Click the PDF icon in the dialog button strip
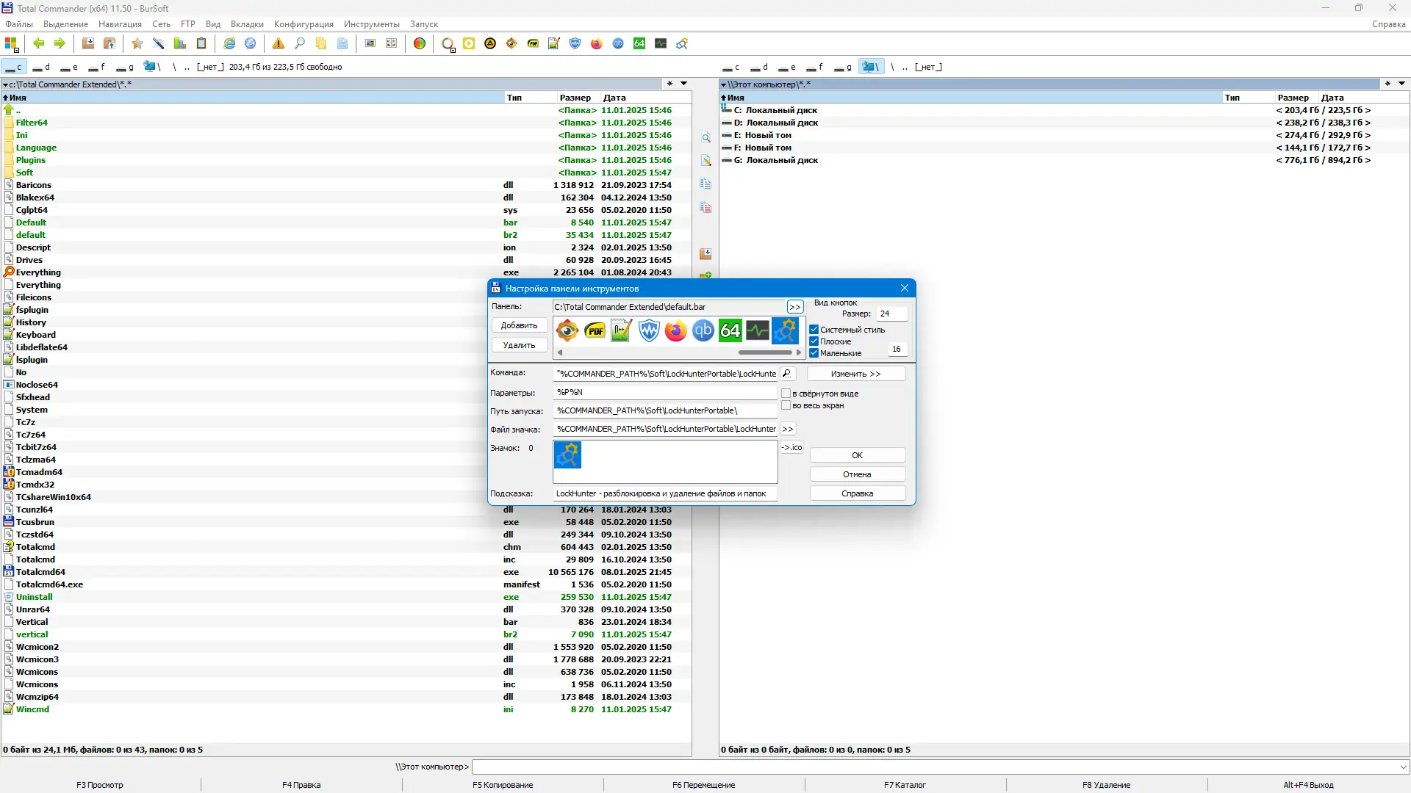The height and width of the screenshot is (793, 1411). coord(595,331)
